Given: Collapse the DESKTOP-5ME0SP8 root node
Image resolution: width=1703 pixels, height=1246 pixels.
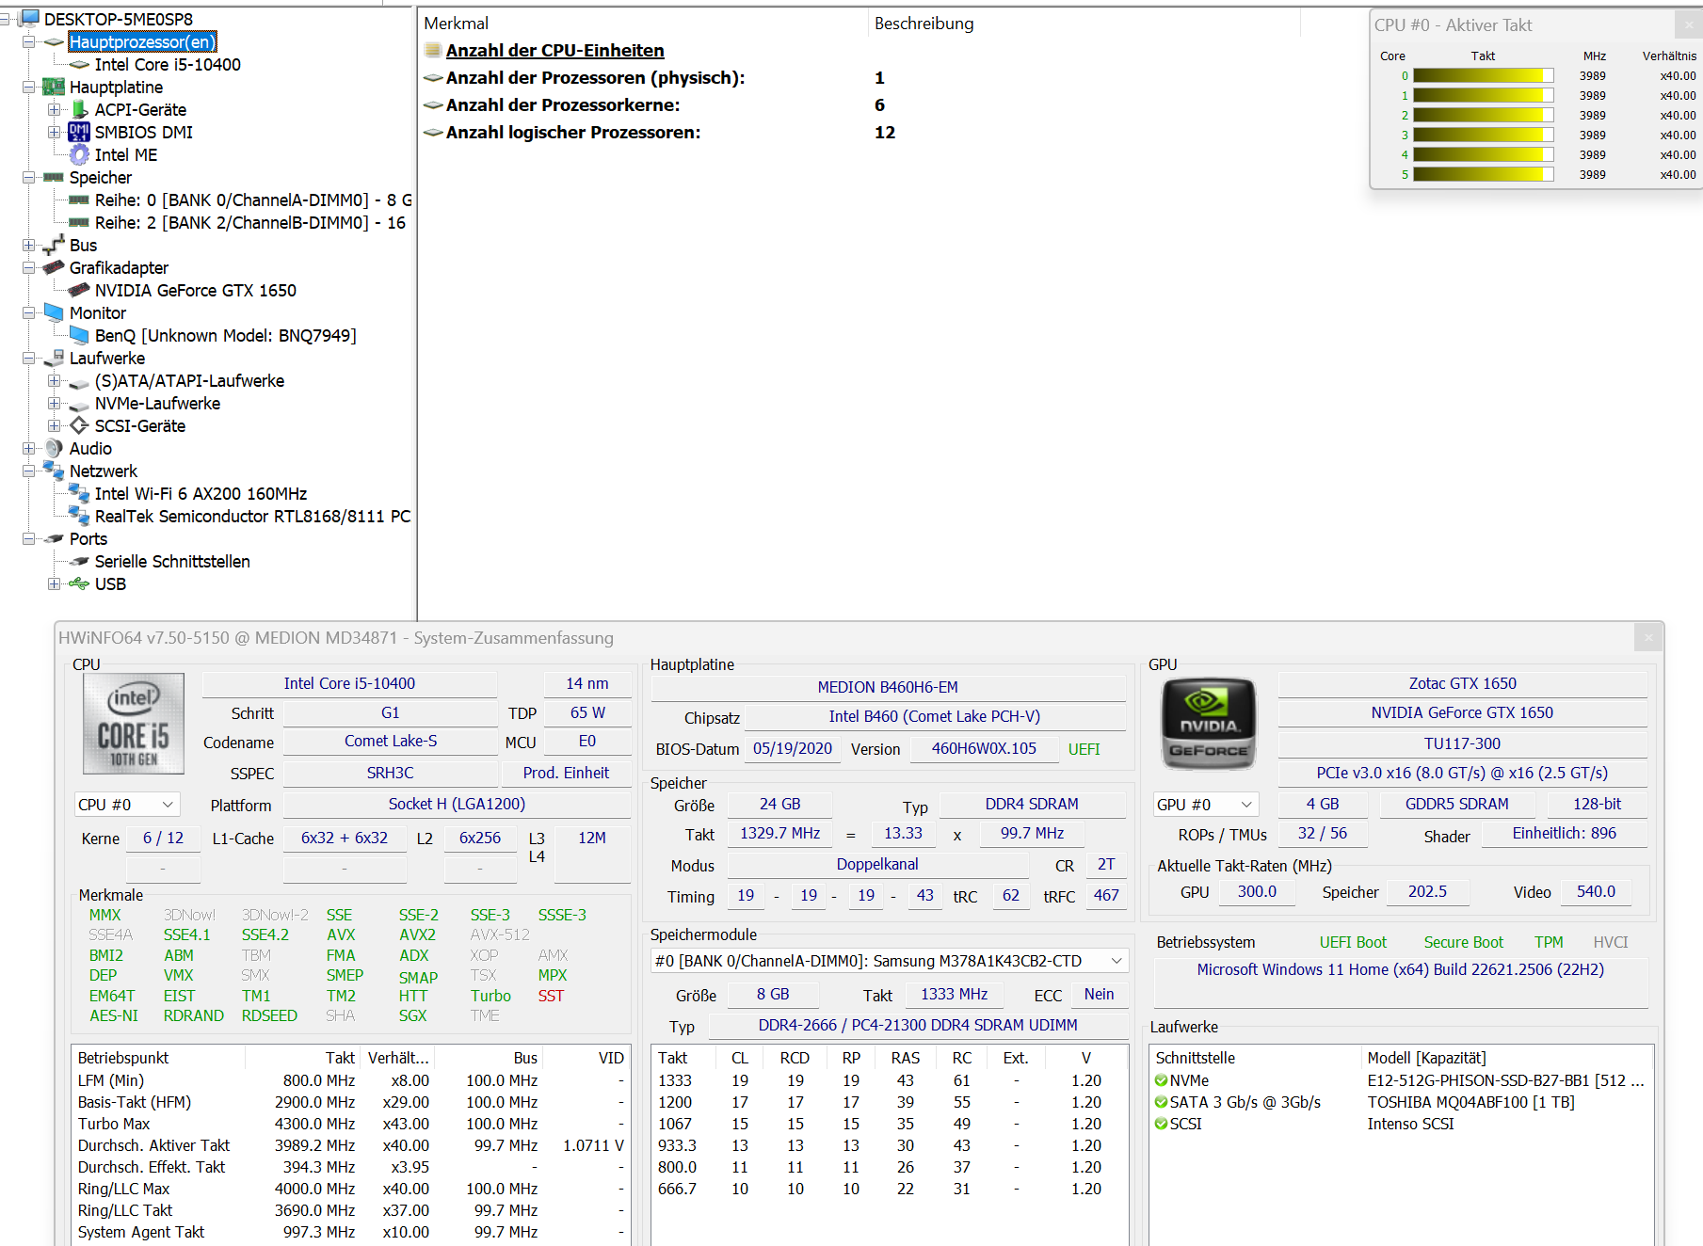Looking at the screenshot, I should click(x=5, y=19).
